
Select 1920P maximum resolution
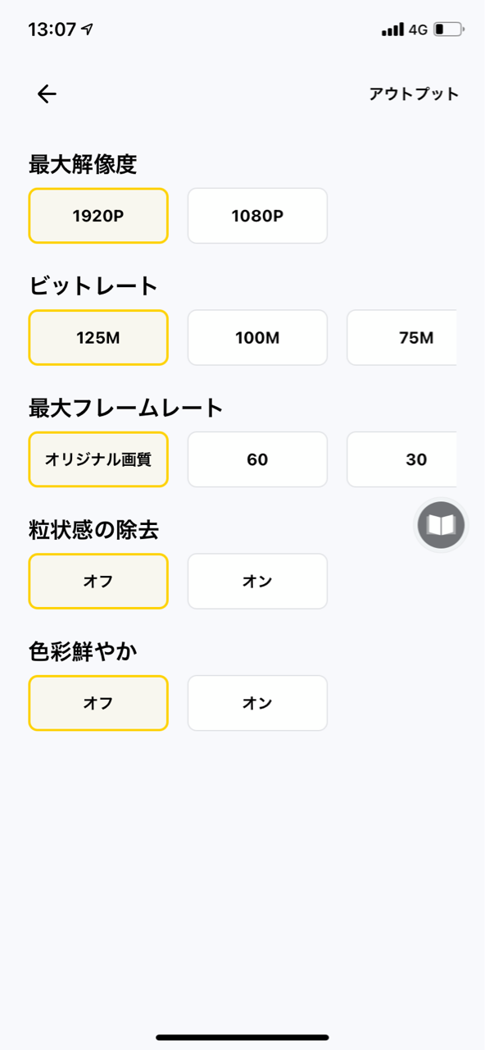(x=98, y=216)
